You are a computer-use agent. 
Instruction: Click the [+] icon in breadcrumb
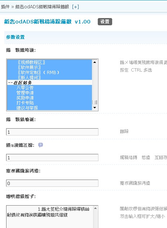coord(76,7)
